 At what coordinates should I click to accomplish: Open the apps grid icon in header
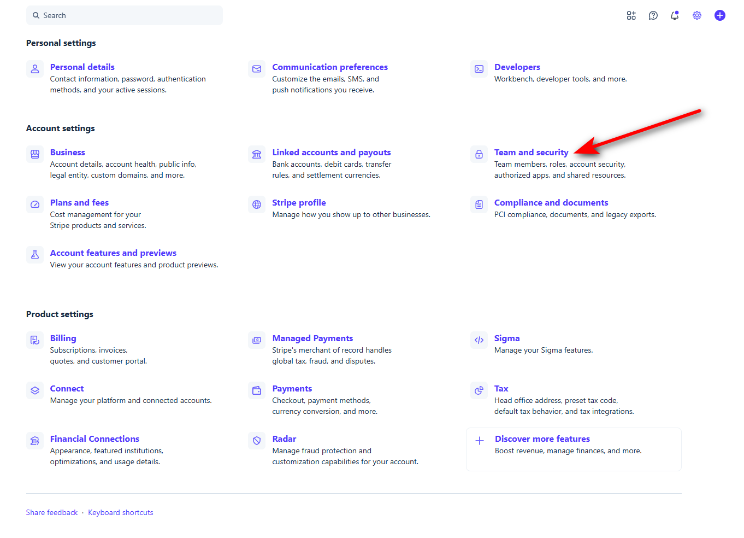(631, 15)
